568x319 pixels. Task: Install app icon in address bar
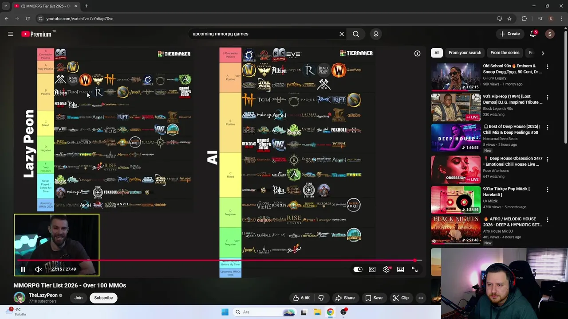[500, 19]
